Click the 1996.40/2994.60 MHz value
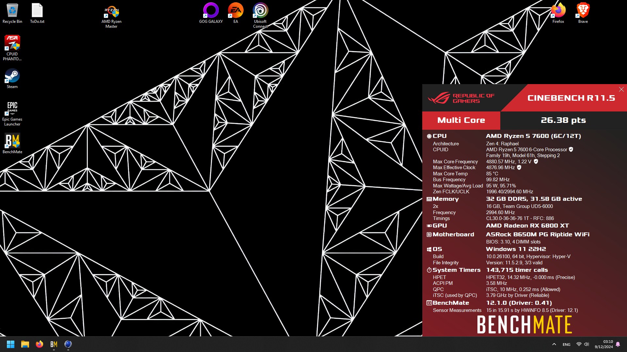627x352 pixels. tap(509, 192)
